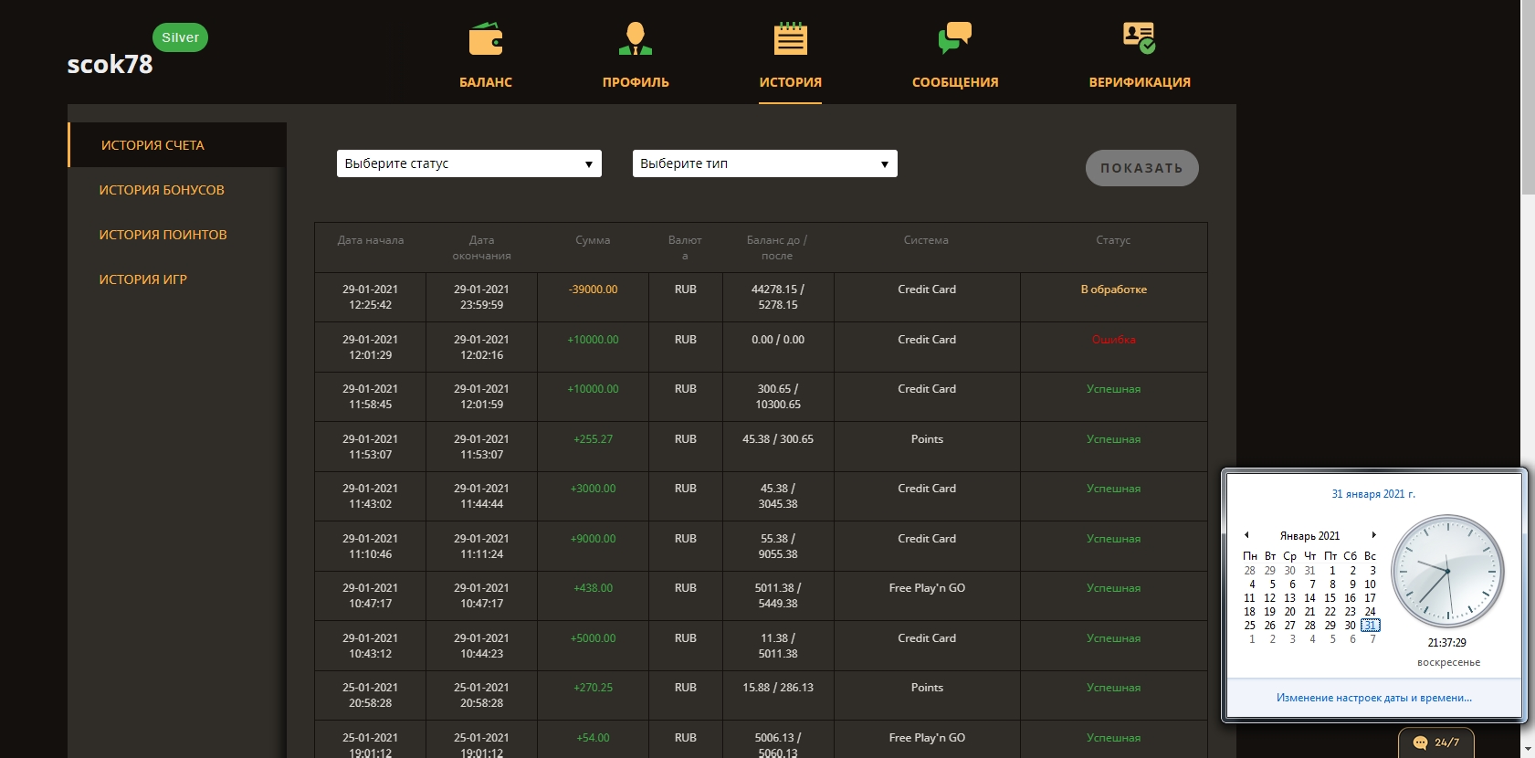Click the Дата начала column header
The image size is (1535, 758).
coord(371,240)
